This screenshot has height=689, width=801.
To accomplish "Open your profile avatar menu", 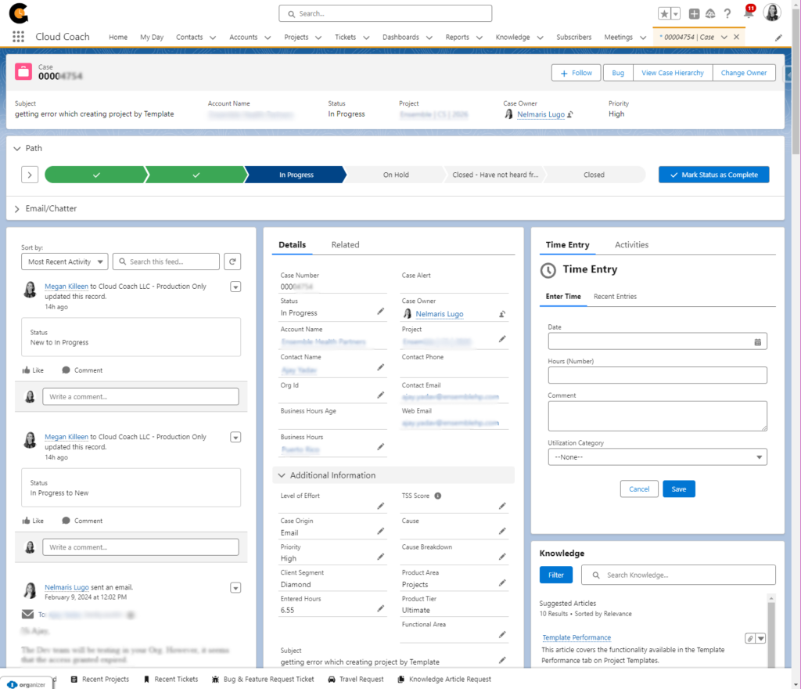I will pos(771,13).
